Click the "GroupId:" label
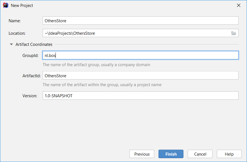This screenshot has height=162, width=247. pyautogui.click(x=30, y=55)
